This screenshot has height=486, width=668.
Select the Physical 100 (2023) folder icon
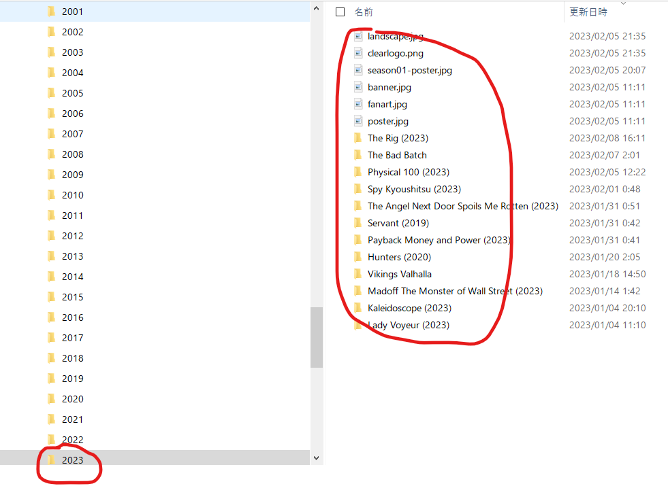point(358,172)
